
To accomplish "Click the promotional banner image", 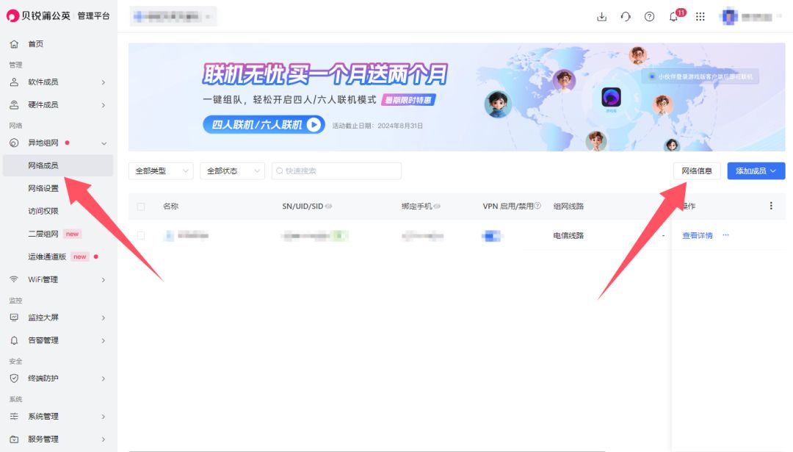I will coord(457,97).
